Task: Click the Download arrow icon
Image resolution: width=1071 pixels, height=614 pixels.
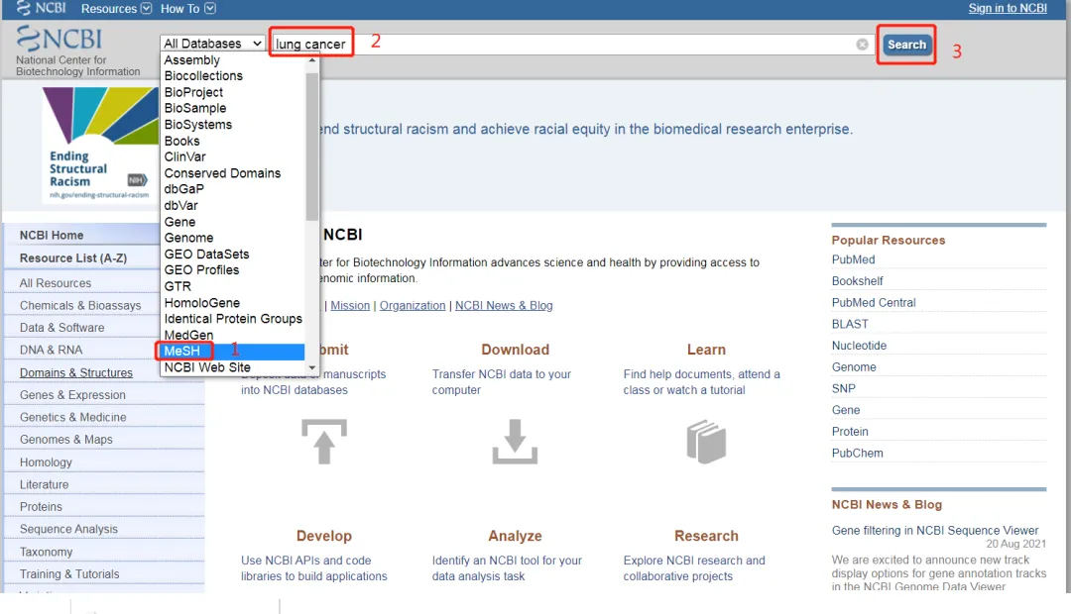Action: [515, 442]
